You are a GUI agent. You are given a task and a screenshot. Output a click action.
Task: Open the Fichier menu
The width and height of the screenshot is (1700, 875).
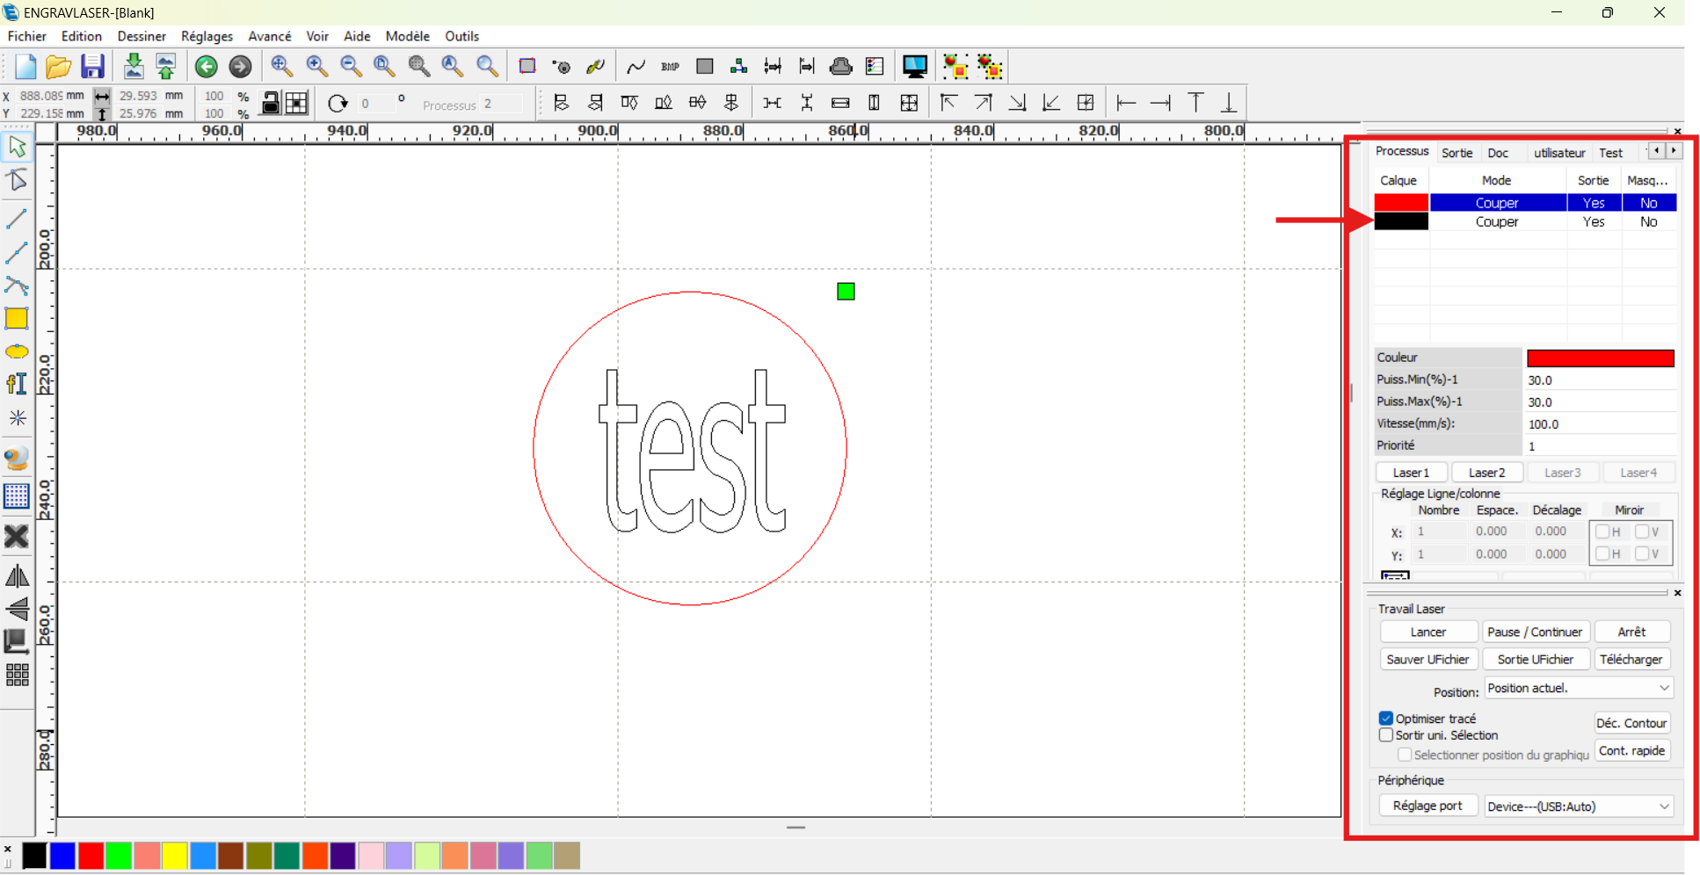point(27,36)
